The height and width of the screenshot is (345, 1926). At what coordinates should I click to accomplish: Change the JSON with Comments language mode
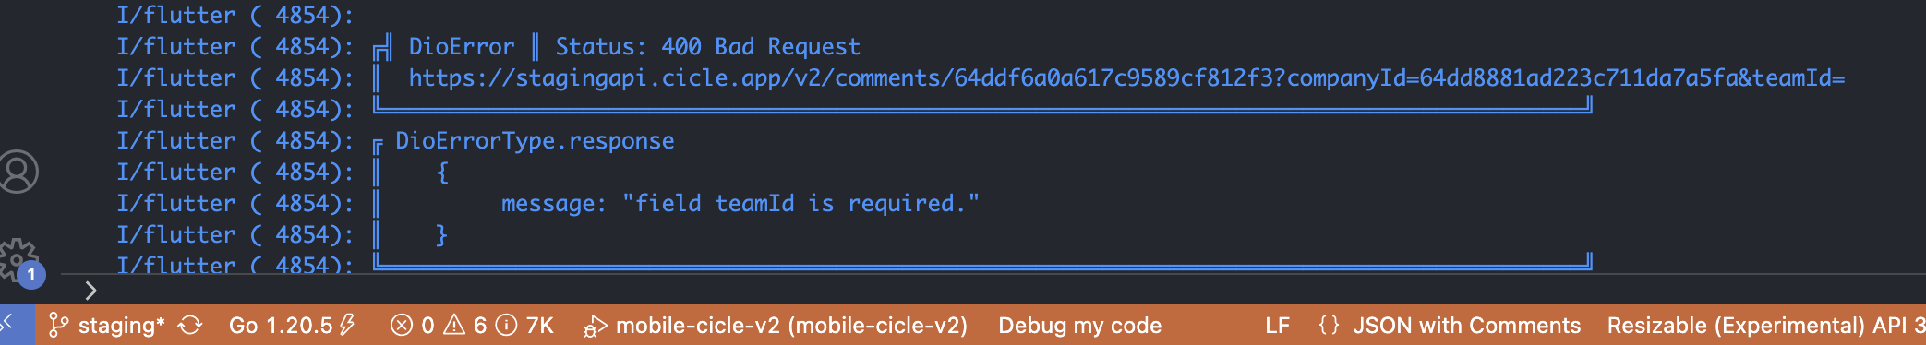pyautogui.click(x=1467, y=326)
